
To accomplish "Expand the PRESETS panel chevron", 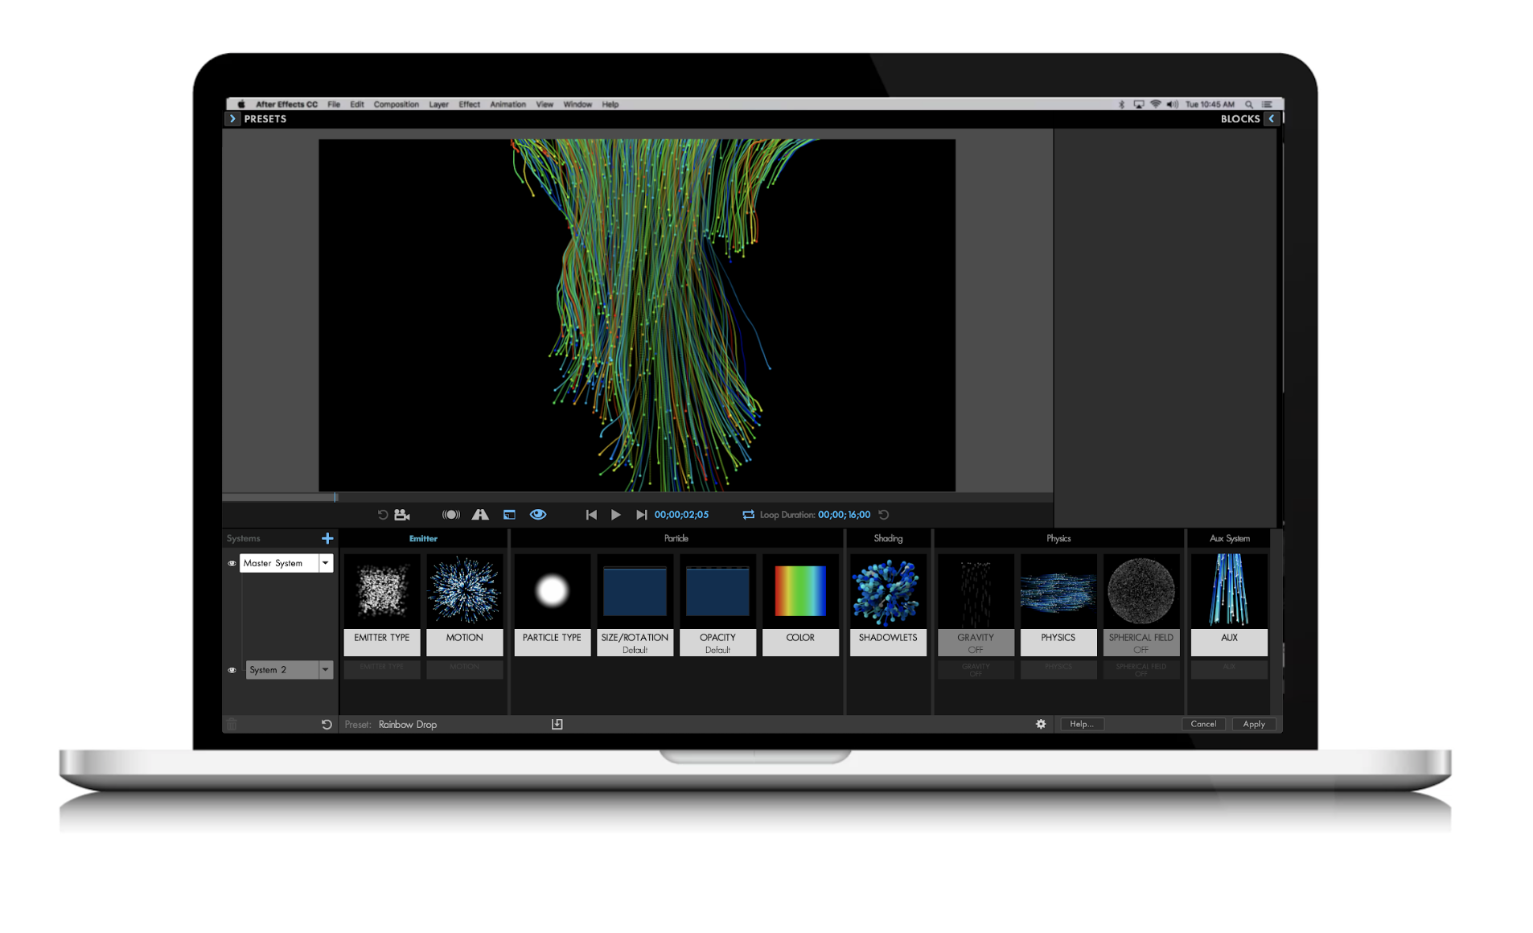I will point(232,119).
